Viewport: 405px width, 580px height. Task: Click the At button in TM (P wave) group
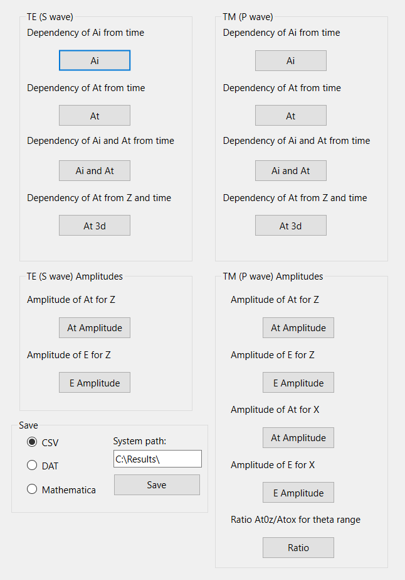pos(290,116)
